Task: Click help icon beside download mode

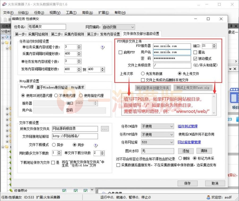Action: [96, 145]
